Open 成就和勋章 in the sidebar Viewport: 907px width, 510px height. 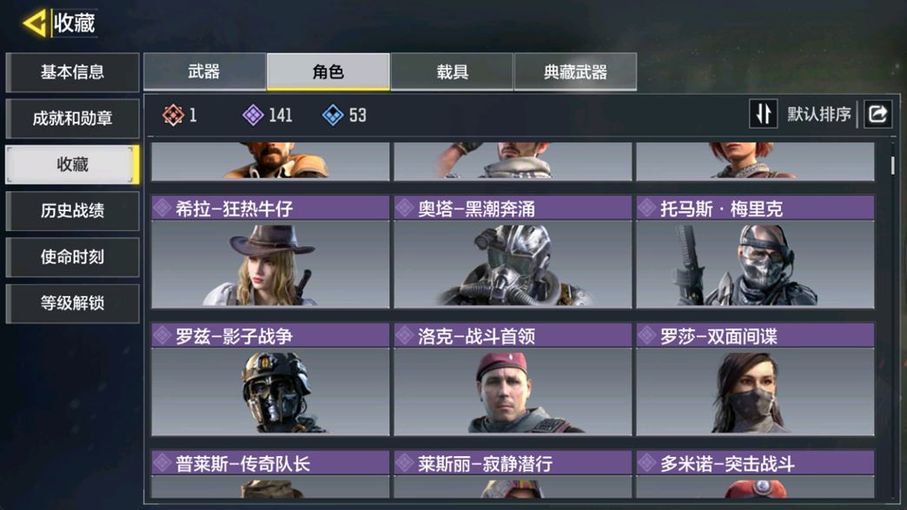coord(72,118)
